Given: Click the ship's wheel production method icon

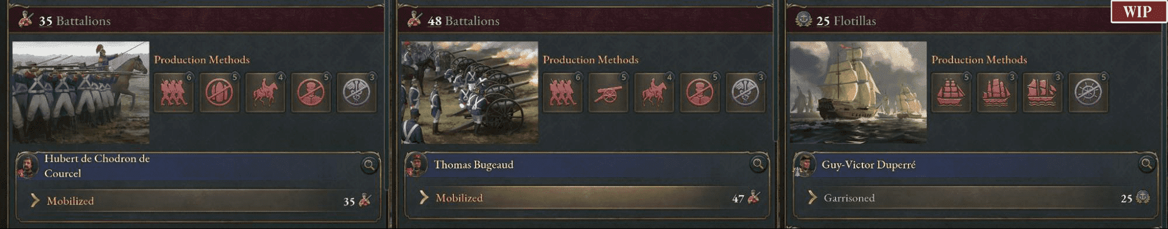Looking at the screenshot, I should 1089,92.
